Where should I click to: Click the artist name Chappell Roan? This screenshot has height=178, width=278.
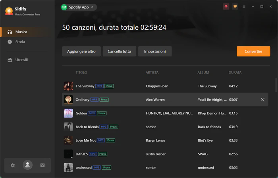pyautogui.click(x=157, y=86)
